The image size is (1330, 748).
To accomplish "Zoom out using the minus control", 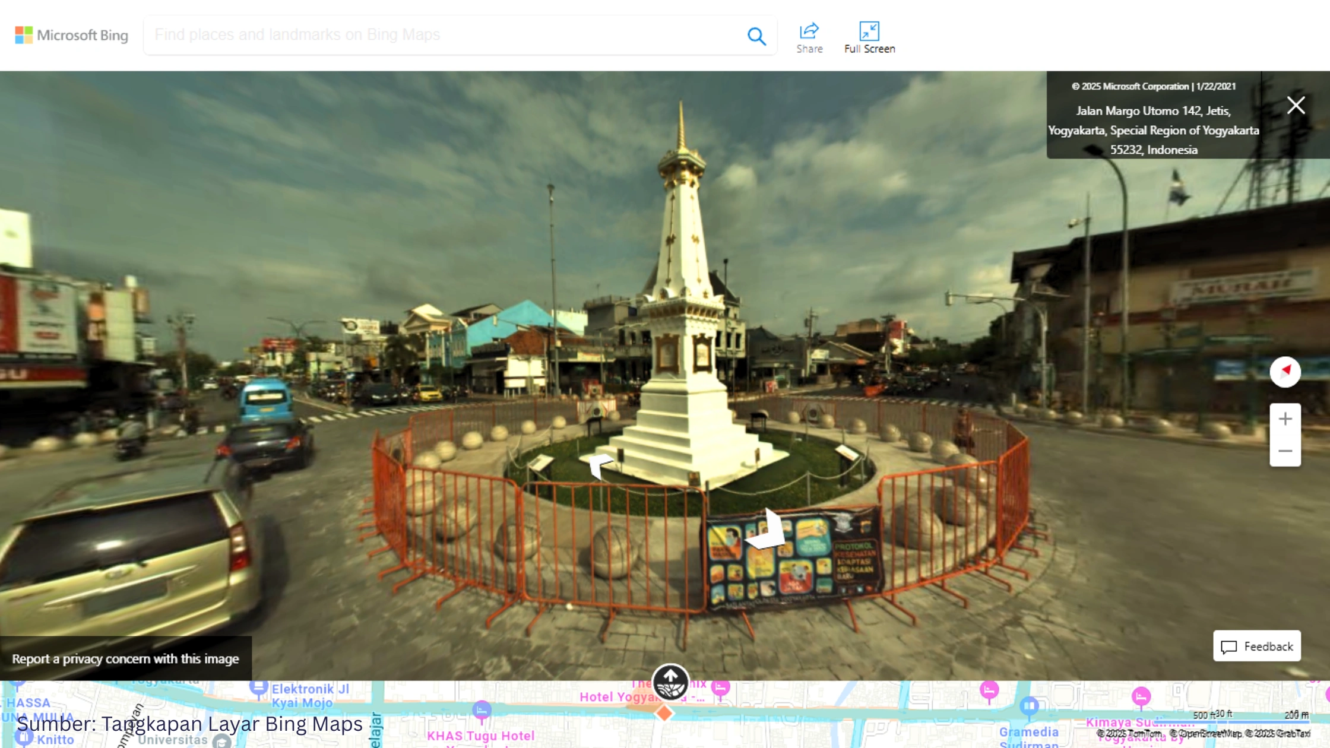I will click(x=1285, y=451).
